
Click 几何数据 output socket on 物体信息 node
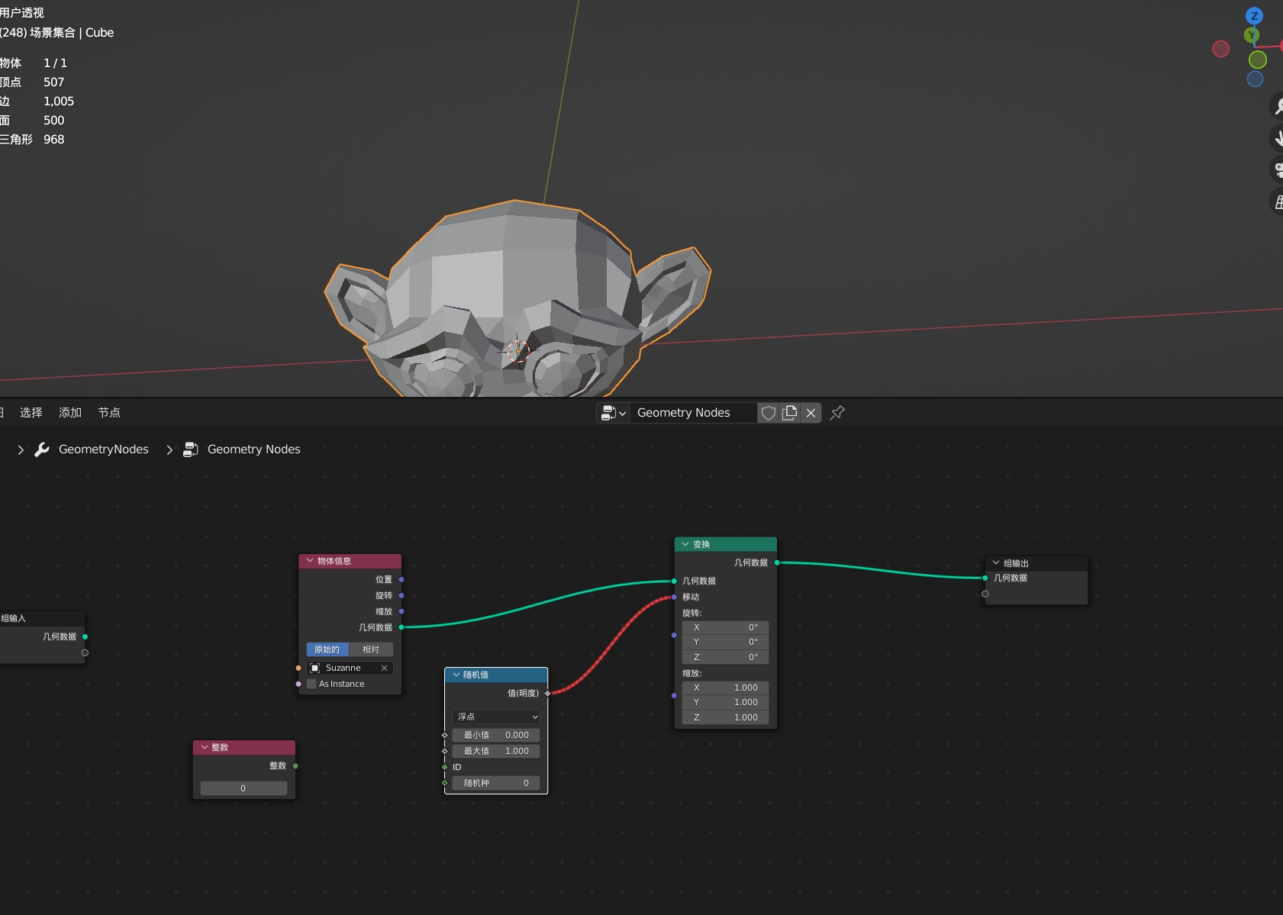(401, 627)
